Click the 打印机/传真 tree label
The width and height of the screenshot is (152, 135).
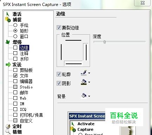pos(31,115)
